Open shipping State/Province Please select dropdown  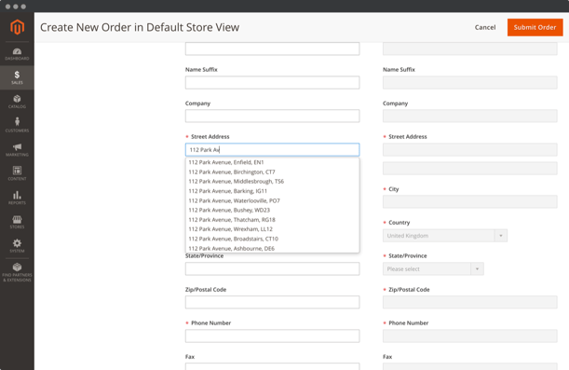pos(433,269)
